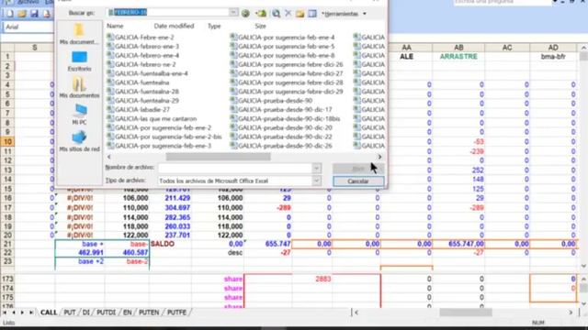Switch to the PUTEN sheet tab

click(149, 313)
